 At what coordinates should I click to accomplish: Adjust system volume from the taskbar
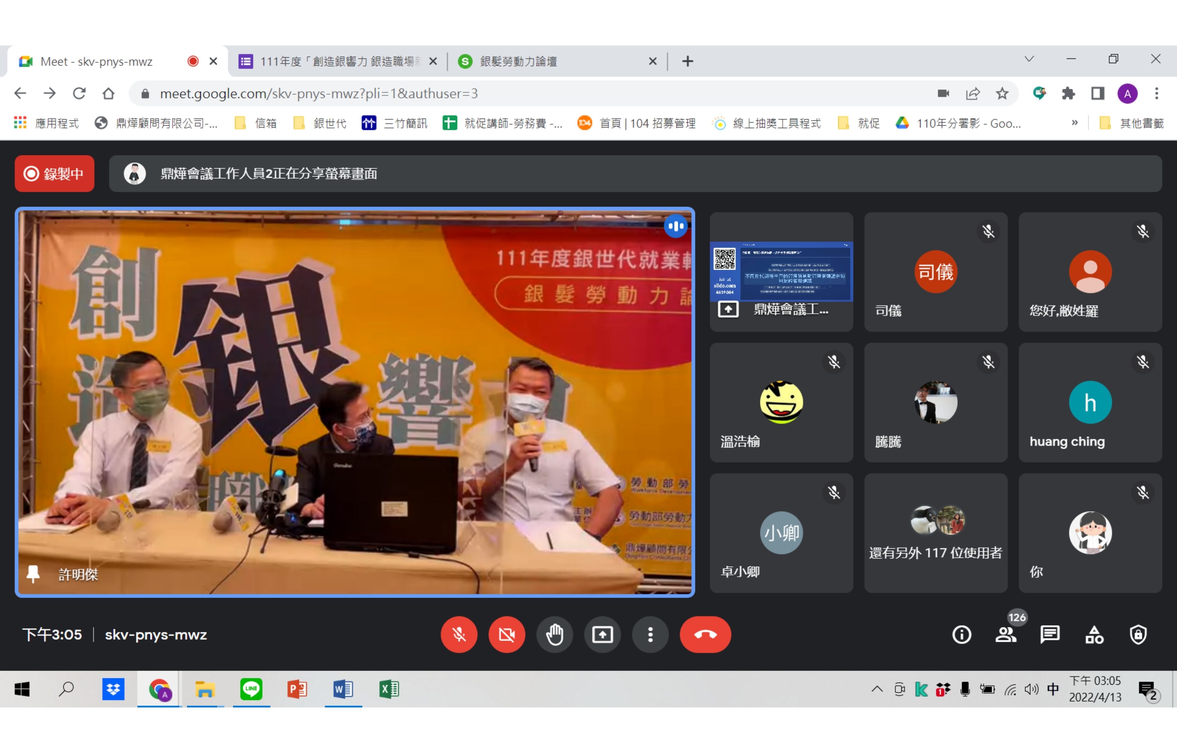(1031, 689)
